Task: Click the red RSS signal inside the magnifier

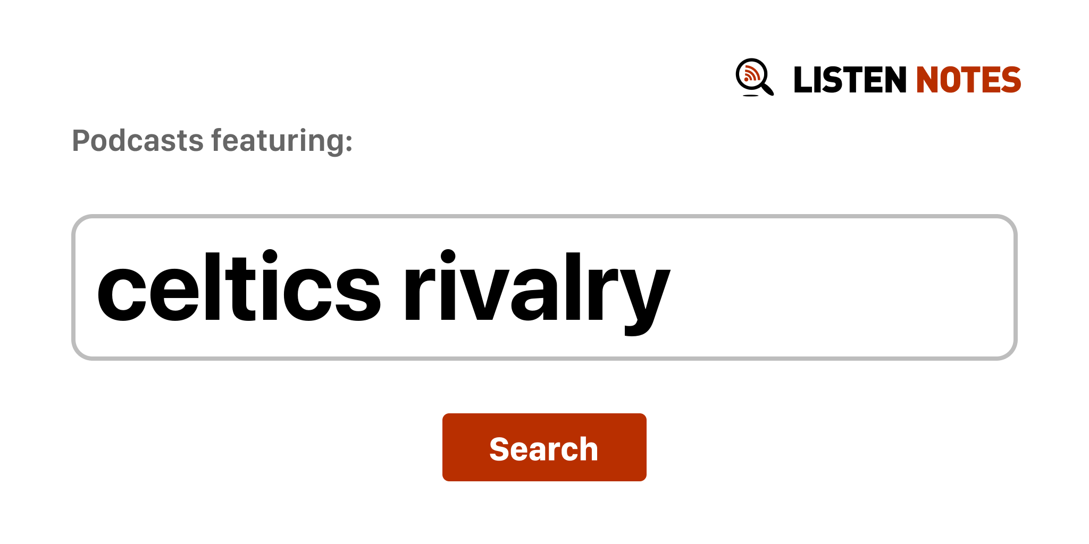Action: (x=751, y=74)
